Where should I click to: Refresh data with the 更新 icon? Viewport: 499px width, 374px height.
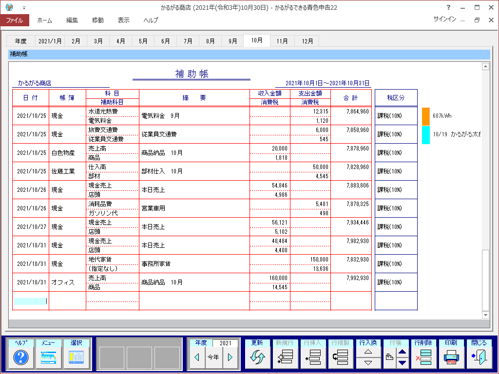point(257,357)
